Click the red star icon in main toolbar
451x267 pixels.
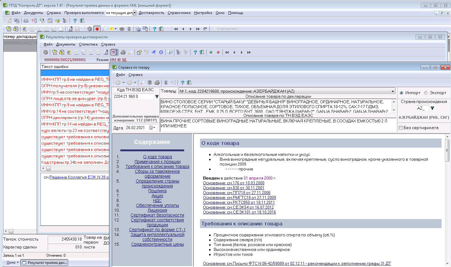(97, 29)
